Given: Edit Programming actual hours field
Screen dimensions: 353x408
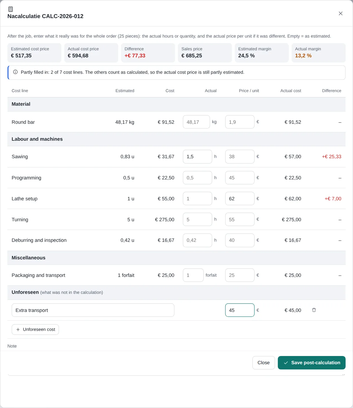Looking at the screenshot, I should point(197,178).
